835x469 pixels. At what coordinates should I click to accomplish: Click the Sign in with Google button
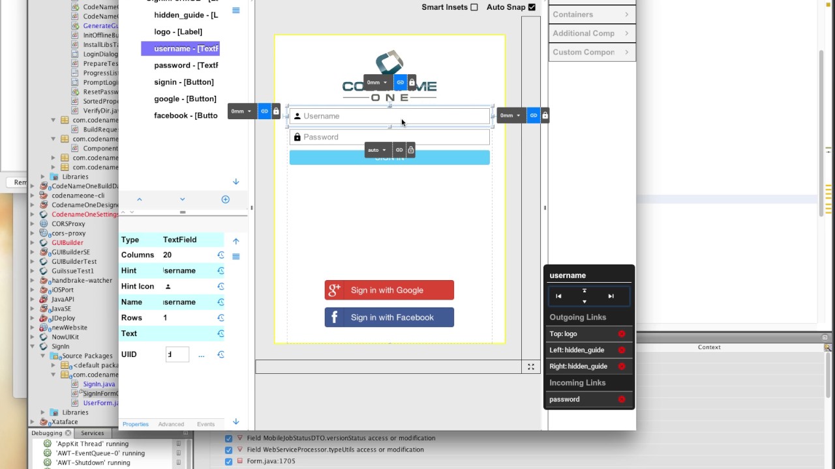[x=389, y=291]
